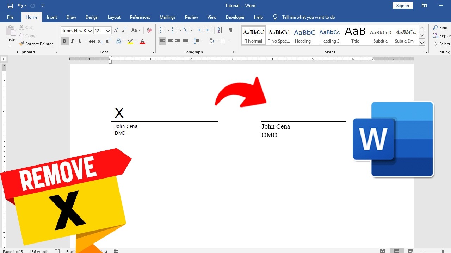451x253 pixels.
Task: Apply numbered list formatting
Action: [x=174, y=31]
